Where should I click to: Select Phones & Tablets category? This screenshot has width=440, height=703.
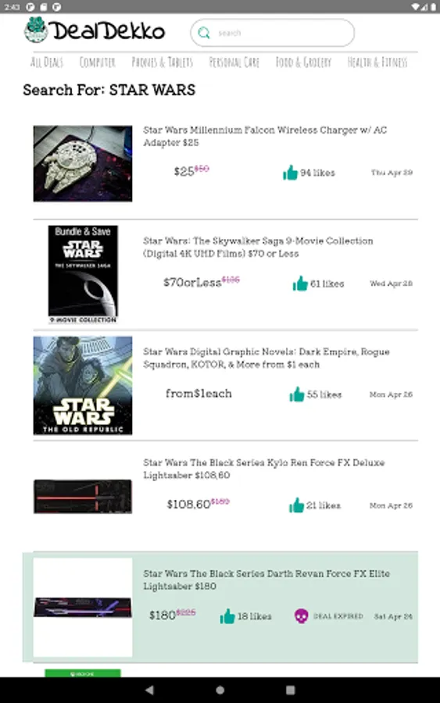pyautogui.click(x=162, y=62)
